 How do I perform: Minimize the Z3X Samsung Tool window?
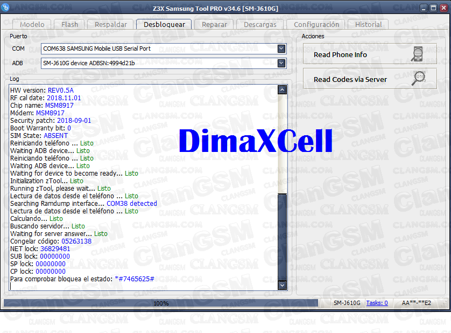click(424, 8)
